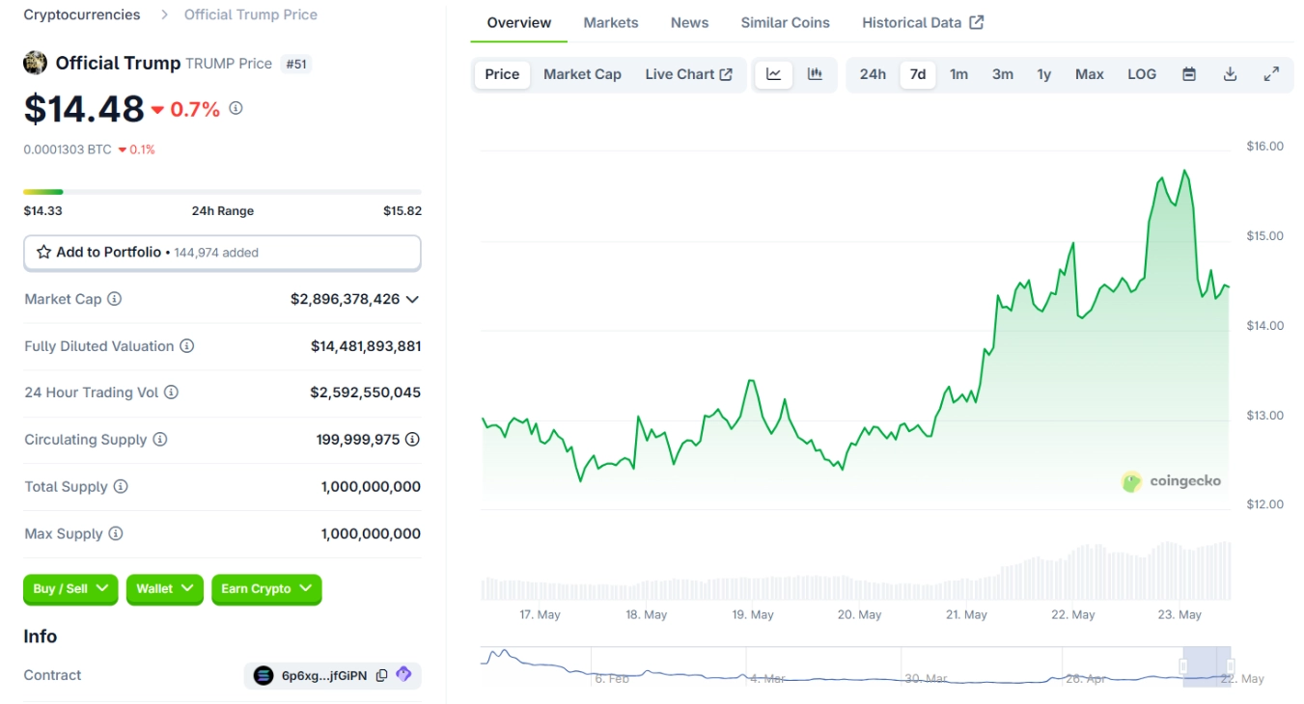The height and width of the screenshot is (704, 1304).
Task: Open info icon next to 199,999,975
Action: click(x=412, y=440)
